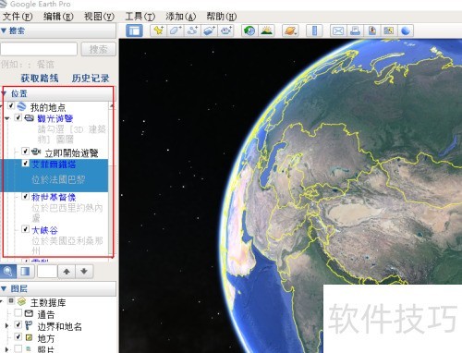
Task: Click the 搜索 button
Action: 99,49
